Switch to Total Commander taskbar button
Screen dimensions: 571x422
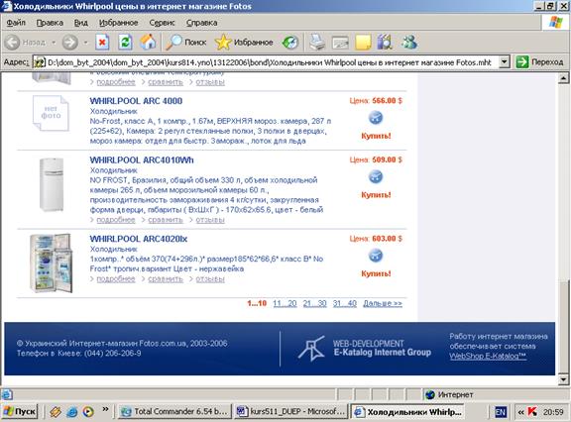click(174, 412)
